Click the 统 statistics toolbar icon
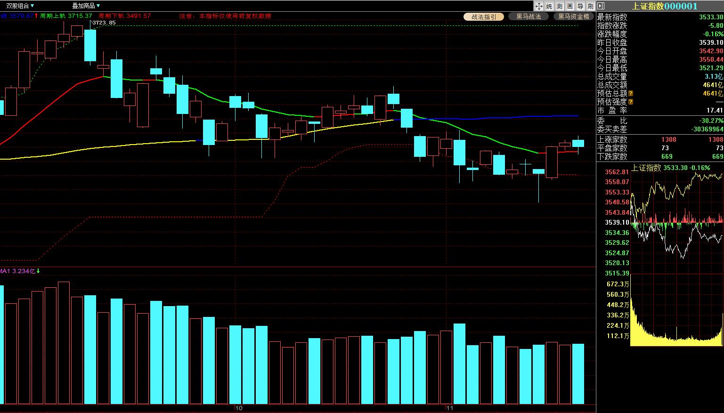 549,6
